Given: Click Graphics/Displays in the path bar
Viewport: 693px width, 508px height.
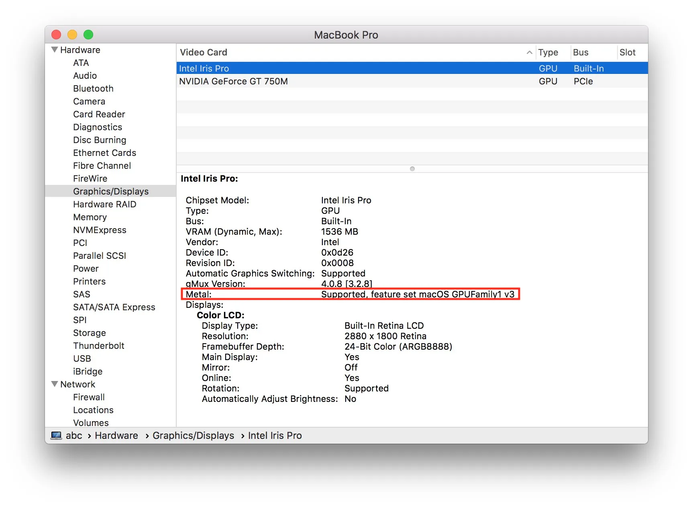Looking at the screenshot, I should tap(193, 436).
